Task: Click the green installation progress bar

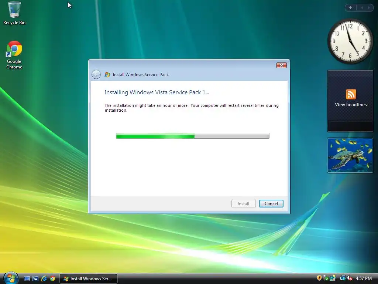Action: coord(193,136)
